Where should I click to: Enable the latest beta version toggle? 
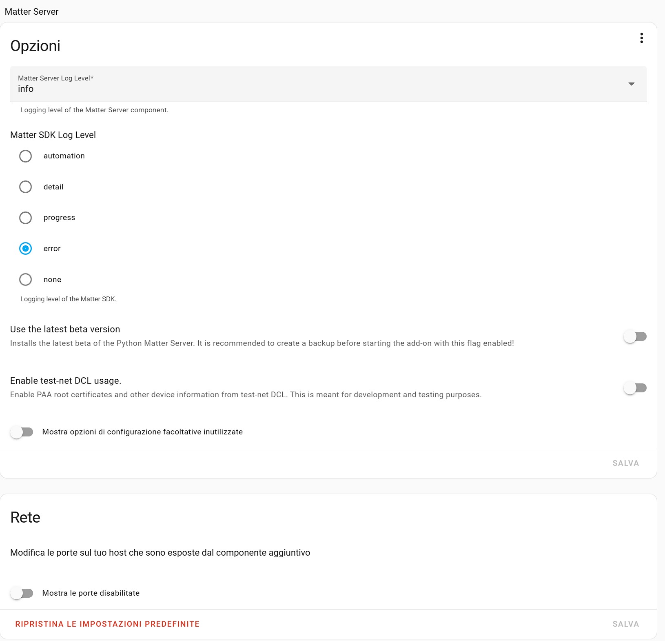[x=635, y=336]
